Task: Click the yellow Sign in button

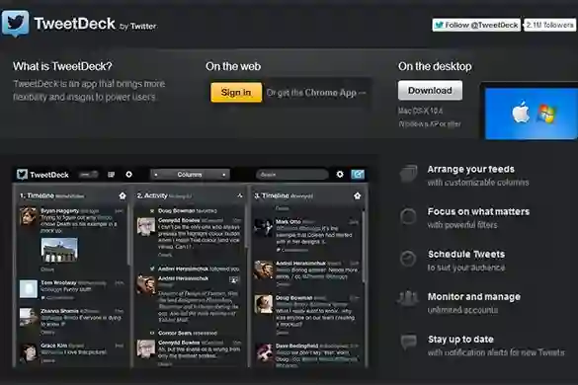Action: click(x=236, y=92)
